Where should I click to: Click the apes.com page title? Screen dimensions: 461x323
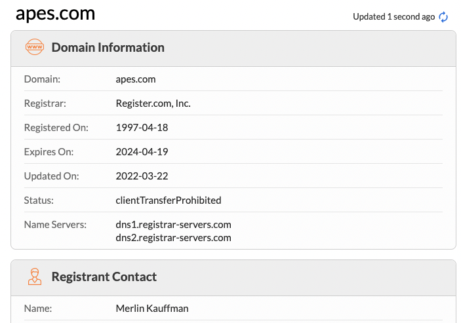(55, 14)
